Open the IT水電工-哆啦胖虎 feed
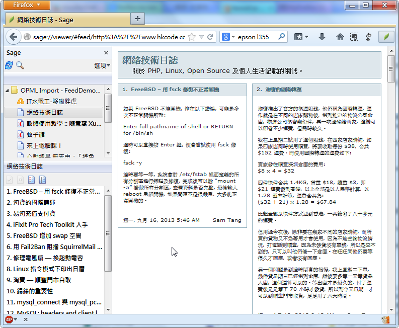 point(51,101)
